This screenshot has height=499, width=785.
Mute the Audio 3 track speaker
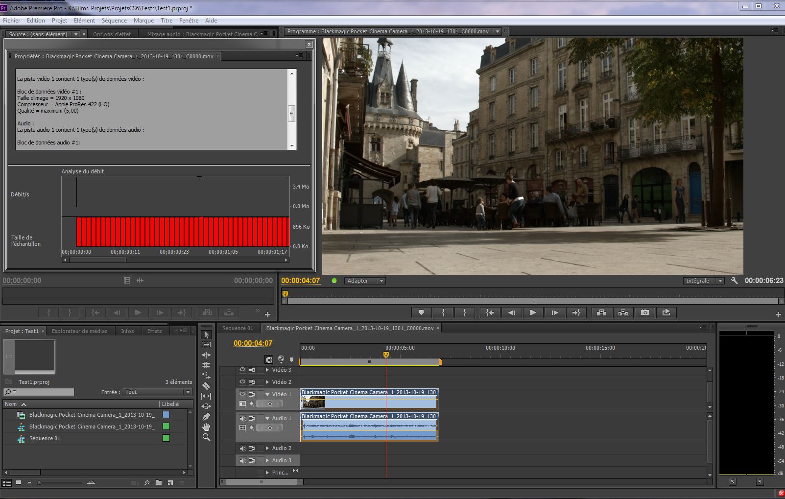(242, 460)
